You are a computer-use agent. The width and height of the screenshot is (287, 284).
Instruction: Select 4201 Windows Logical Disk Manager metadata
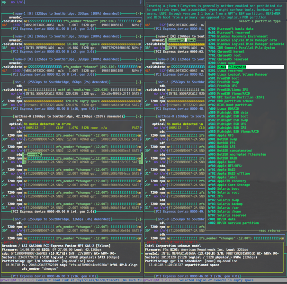click(x=246, y=44)
